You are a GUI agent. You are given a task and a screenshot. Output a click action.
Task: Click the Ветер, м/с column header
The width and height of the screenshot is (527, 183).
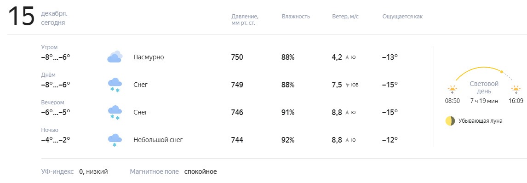pyautogui.click(x=345, y=17)
